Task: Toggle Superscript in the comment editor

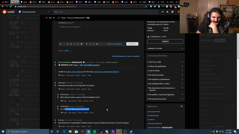Action: tap(78, 44)
